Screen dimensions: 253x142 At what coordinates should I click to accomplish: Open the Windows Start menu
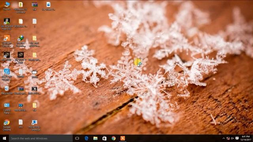[x=4, y=138]
